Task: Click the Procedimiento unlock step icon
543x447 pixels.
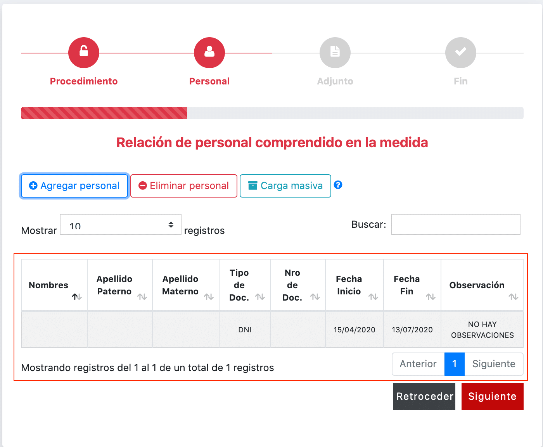Action: (84, 52)
